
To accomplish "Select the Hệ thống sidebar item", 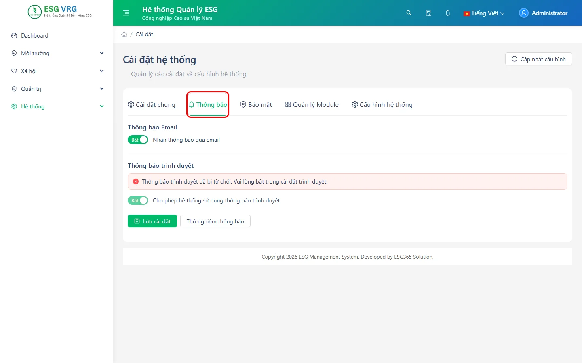I will point(57,106).
